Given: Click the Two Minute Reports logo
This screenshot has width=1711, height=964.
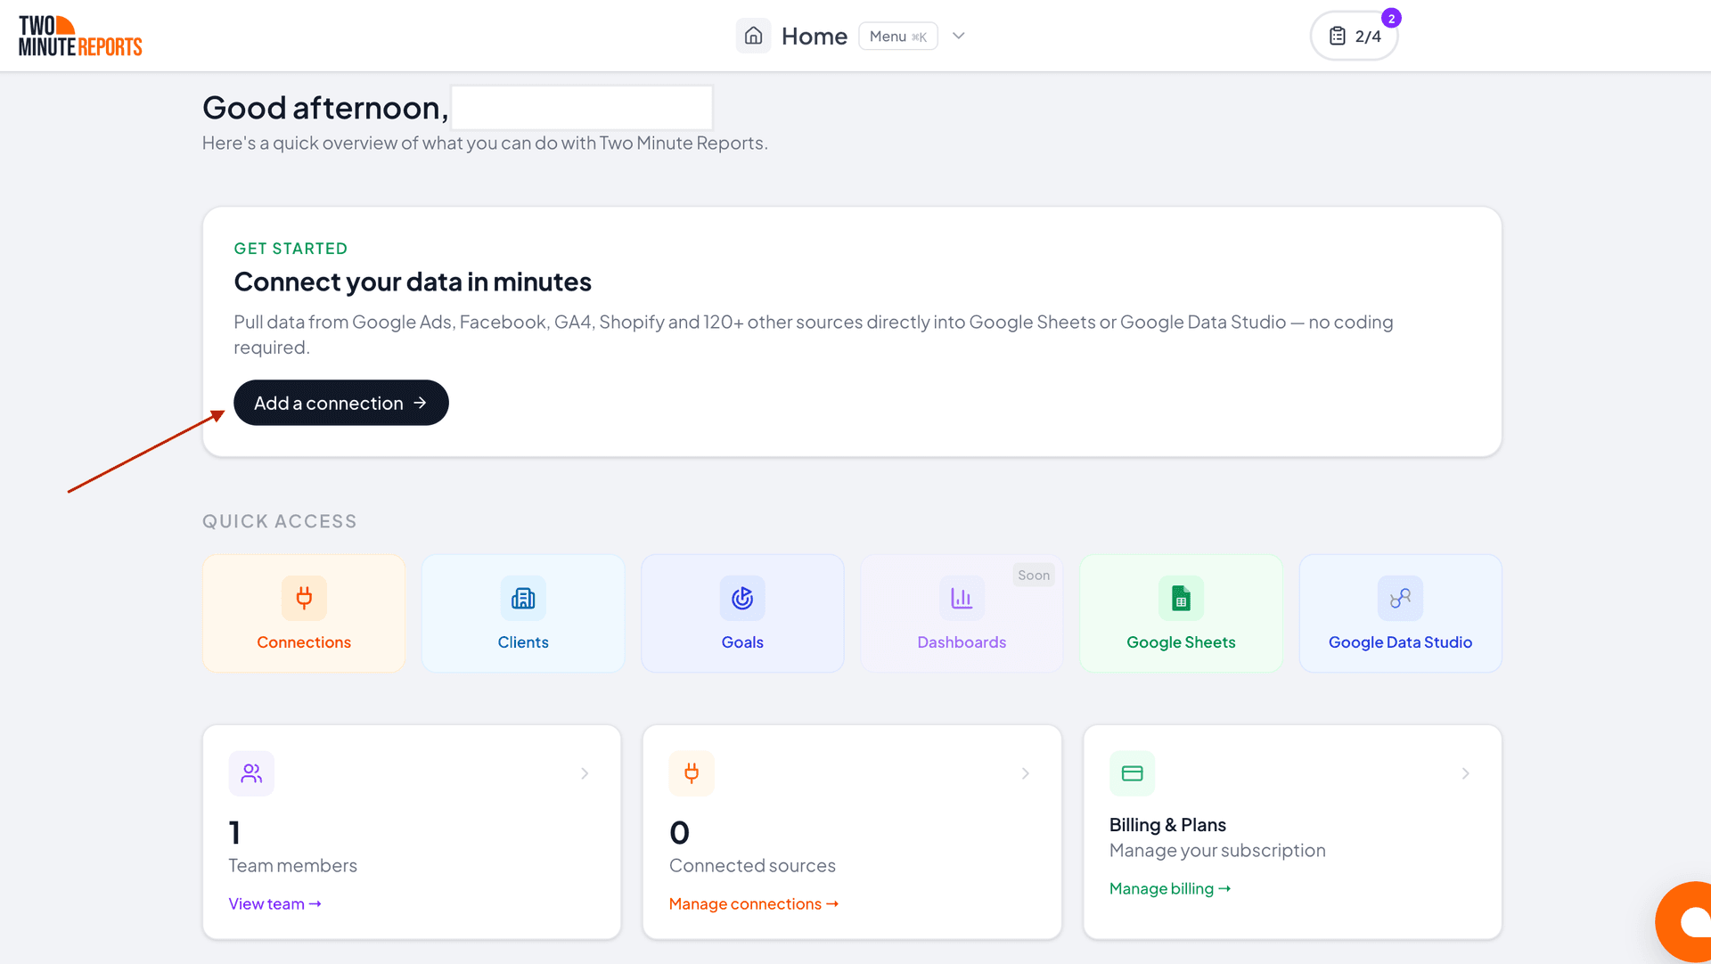Looking at the screenshot, I should (80, 37).
